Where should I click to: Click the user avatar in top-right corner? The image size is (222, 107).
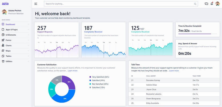point(217,4)
